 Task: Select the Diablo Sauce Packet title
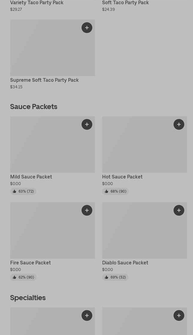click(125, 263)
